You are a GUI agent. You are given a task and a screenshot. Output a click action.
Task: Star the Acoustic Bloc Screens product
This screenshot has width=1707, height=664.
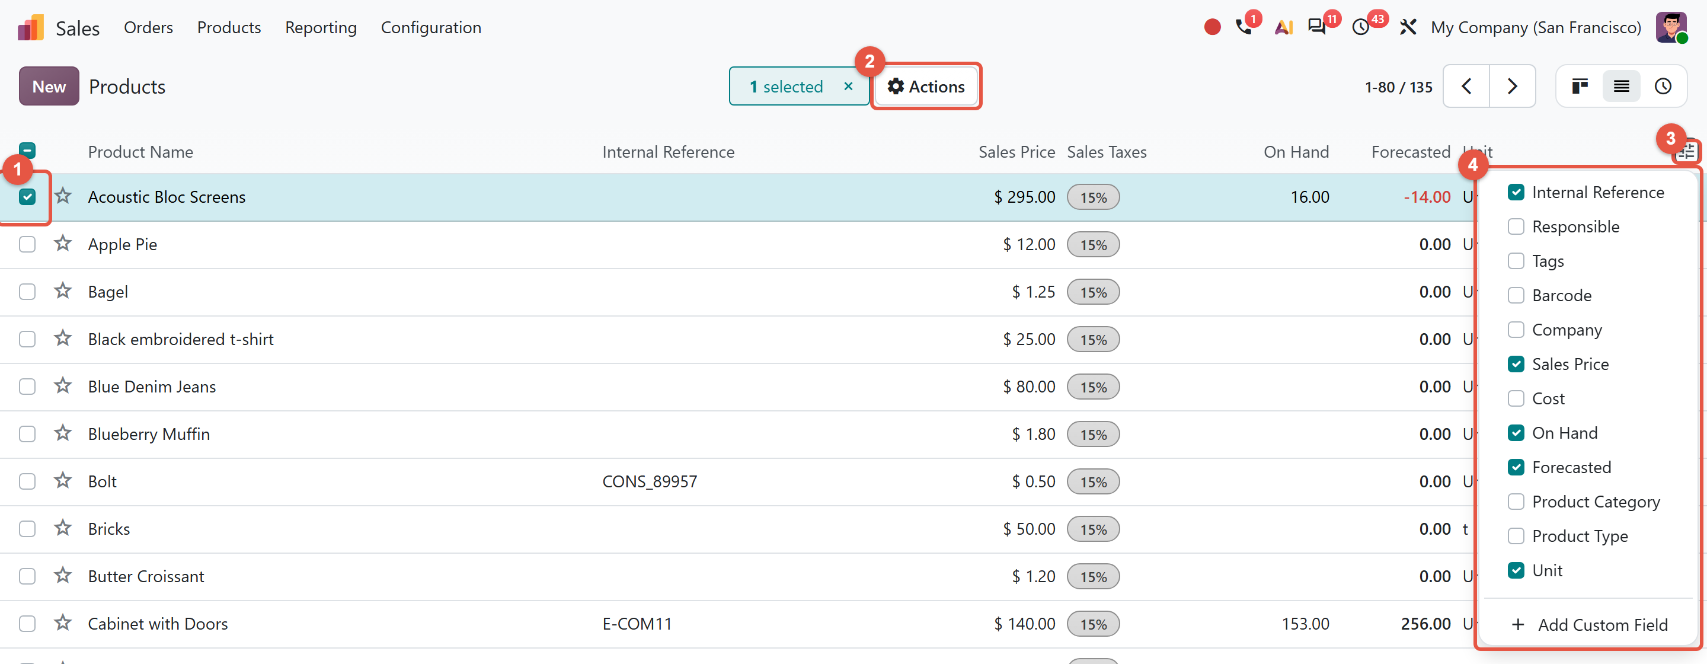(63, 196)
